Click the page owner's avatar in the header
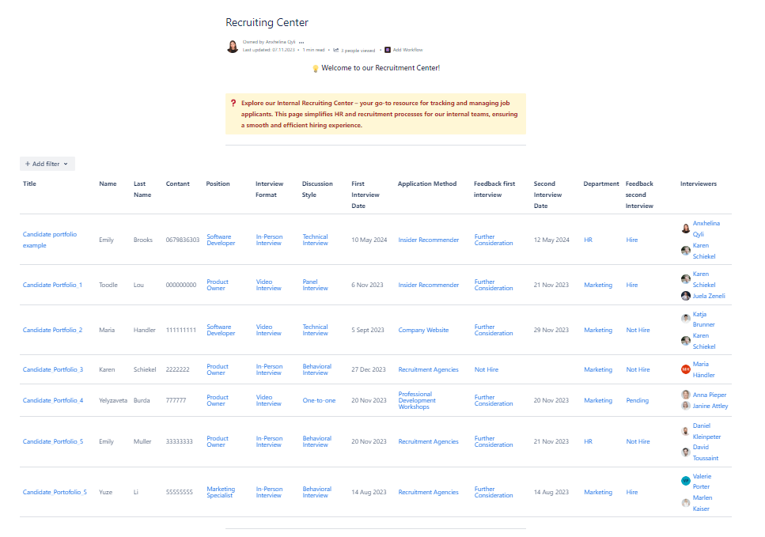 [233, 46]
